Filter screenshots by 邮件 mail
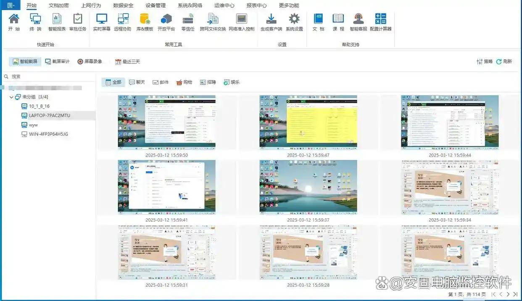Image resolution: width=522 pixels, height=301 pixels. pyautogui.click(x=161, y=82)
